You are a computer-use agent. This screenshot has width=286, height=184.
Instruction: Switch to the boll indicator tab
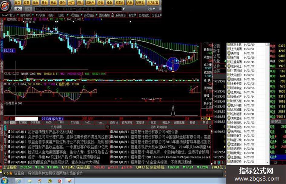coord(88,122)
